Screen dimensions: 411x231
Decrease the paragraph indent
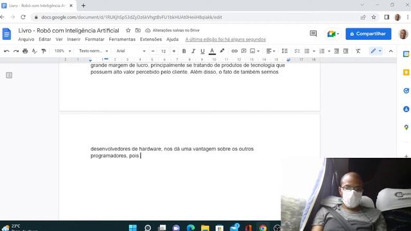click(x=337, y=51)
